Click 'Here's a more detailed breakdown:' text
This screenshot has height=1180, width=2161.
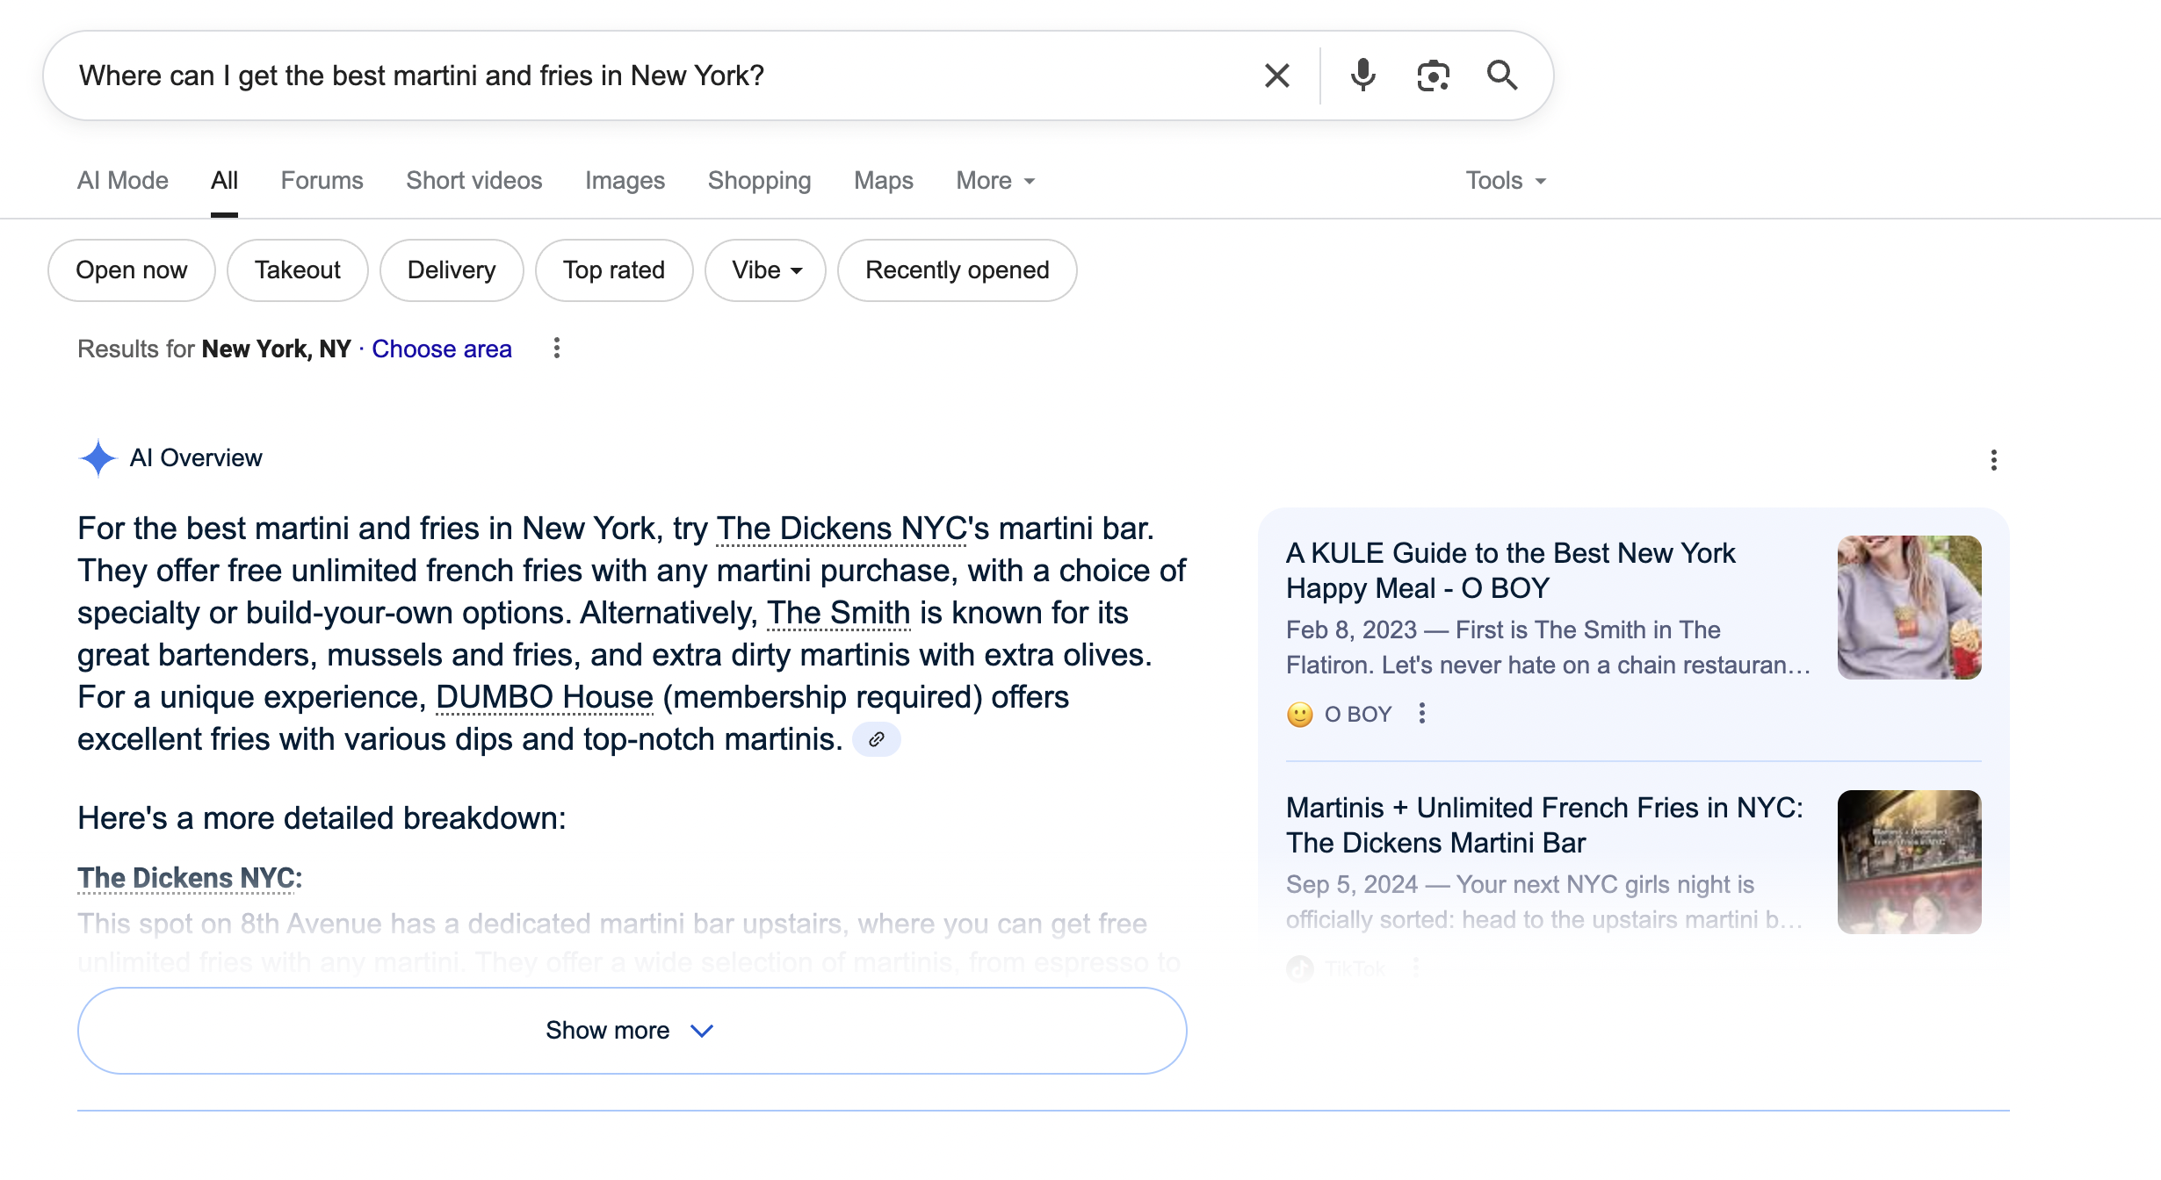pos(322,818)
